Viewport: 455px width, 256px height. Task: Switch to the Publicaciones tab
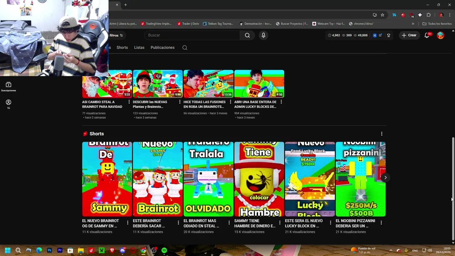162,48
